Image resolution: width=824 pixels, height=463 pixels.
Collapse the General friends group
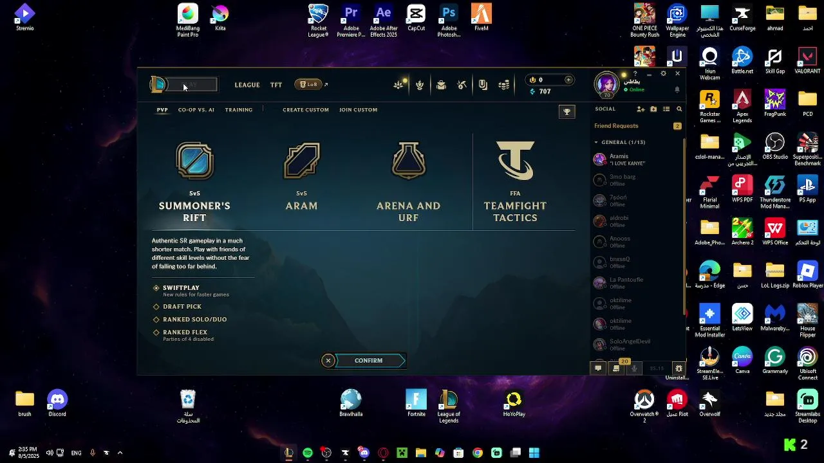tap(596, 142)
